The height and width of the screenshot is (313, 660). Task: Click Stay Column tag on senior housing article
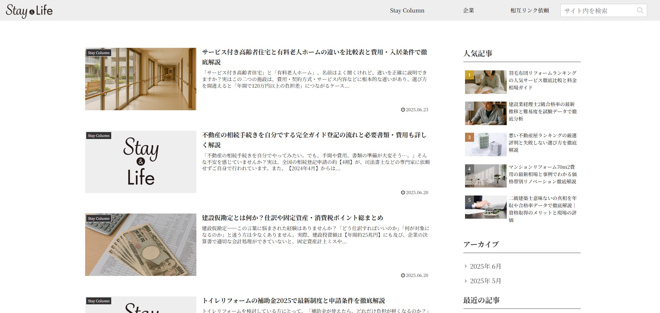point(99,53)
